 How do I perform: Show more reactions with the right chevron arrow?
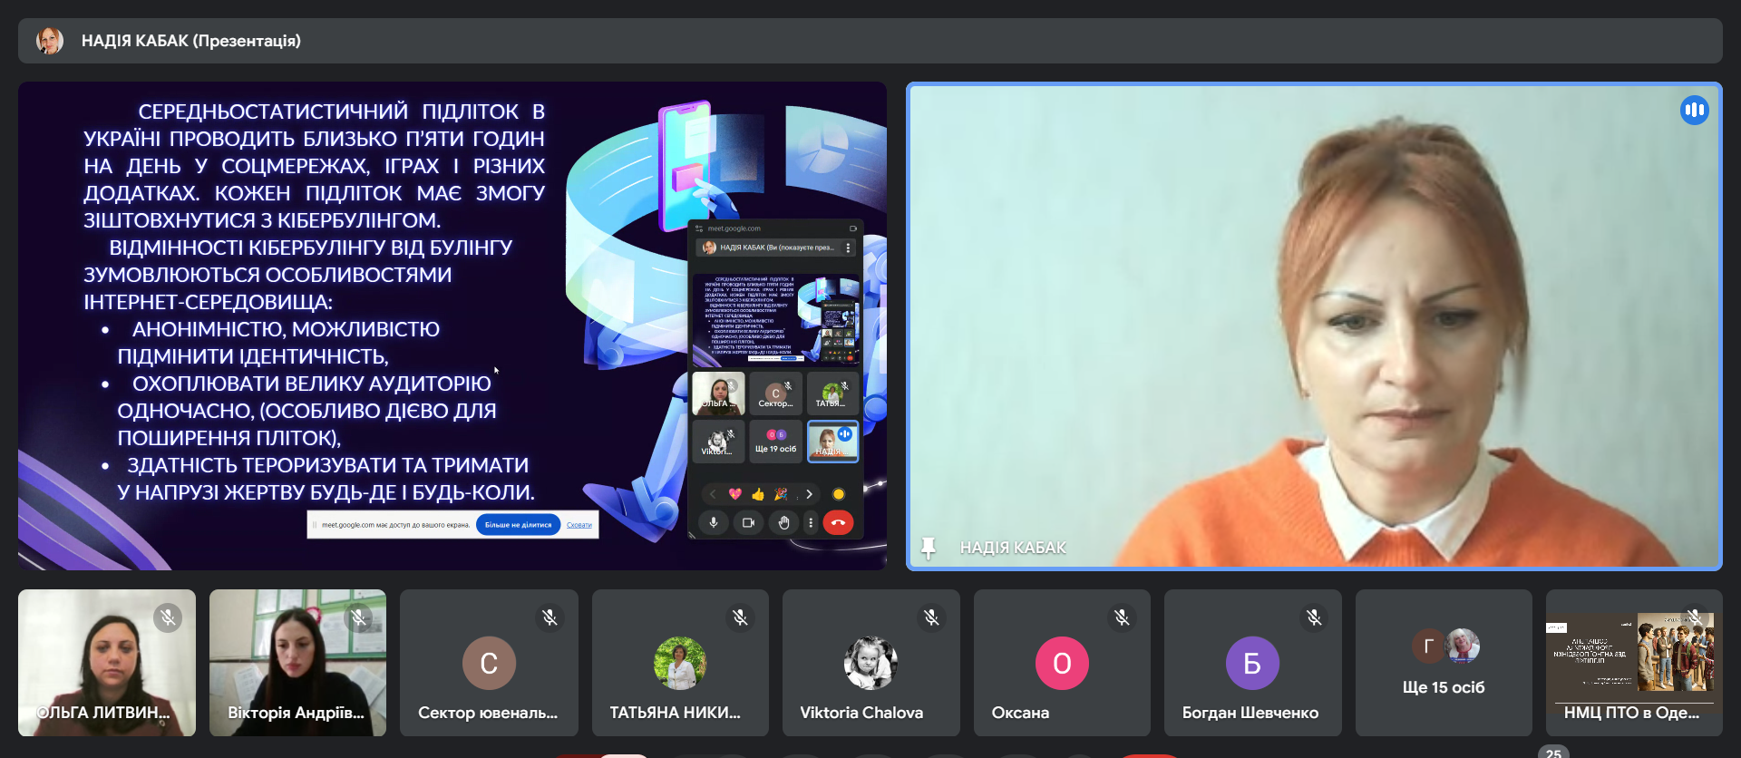[809, 494]
